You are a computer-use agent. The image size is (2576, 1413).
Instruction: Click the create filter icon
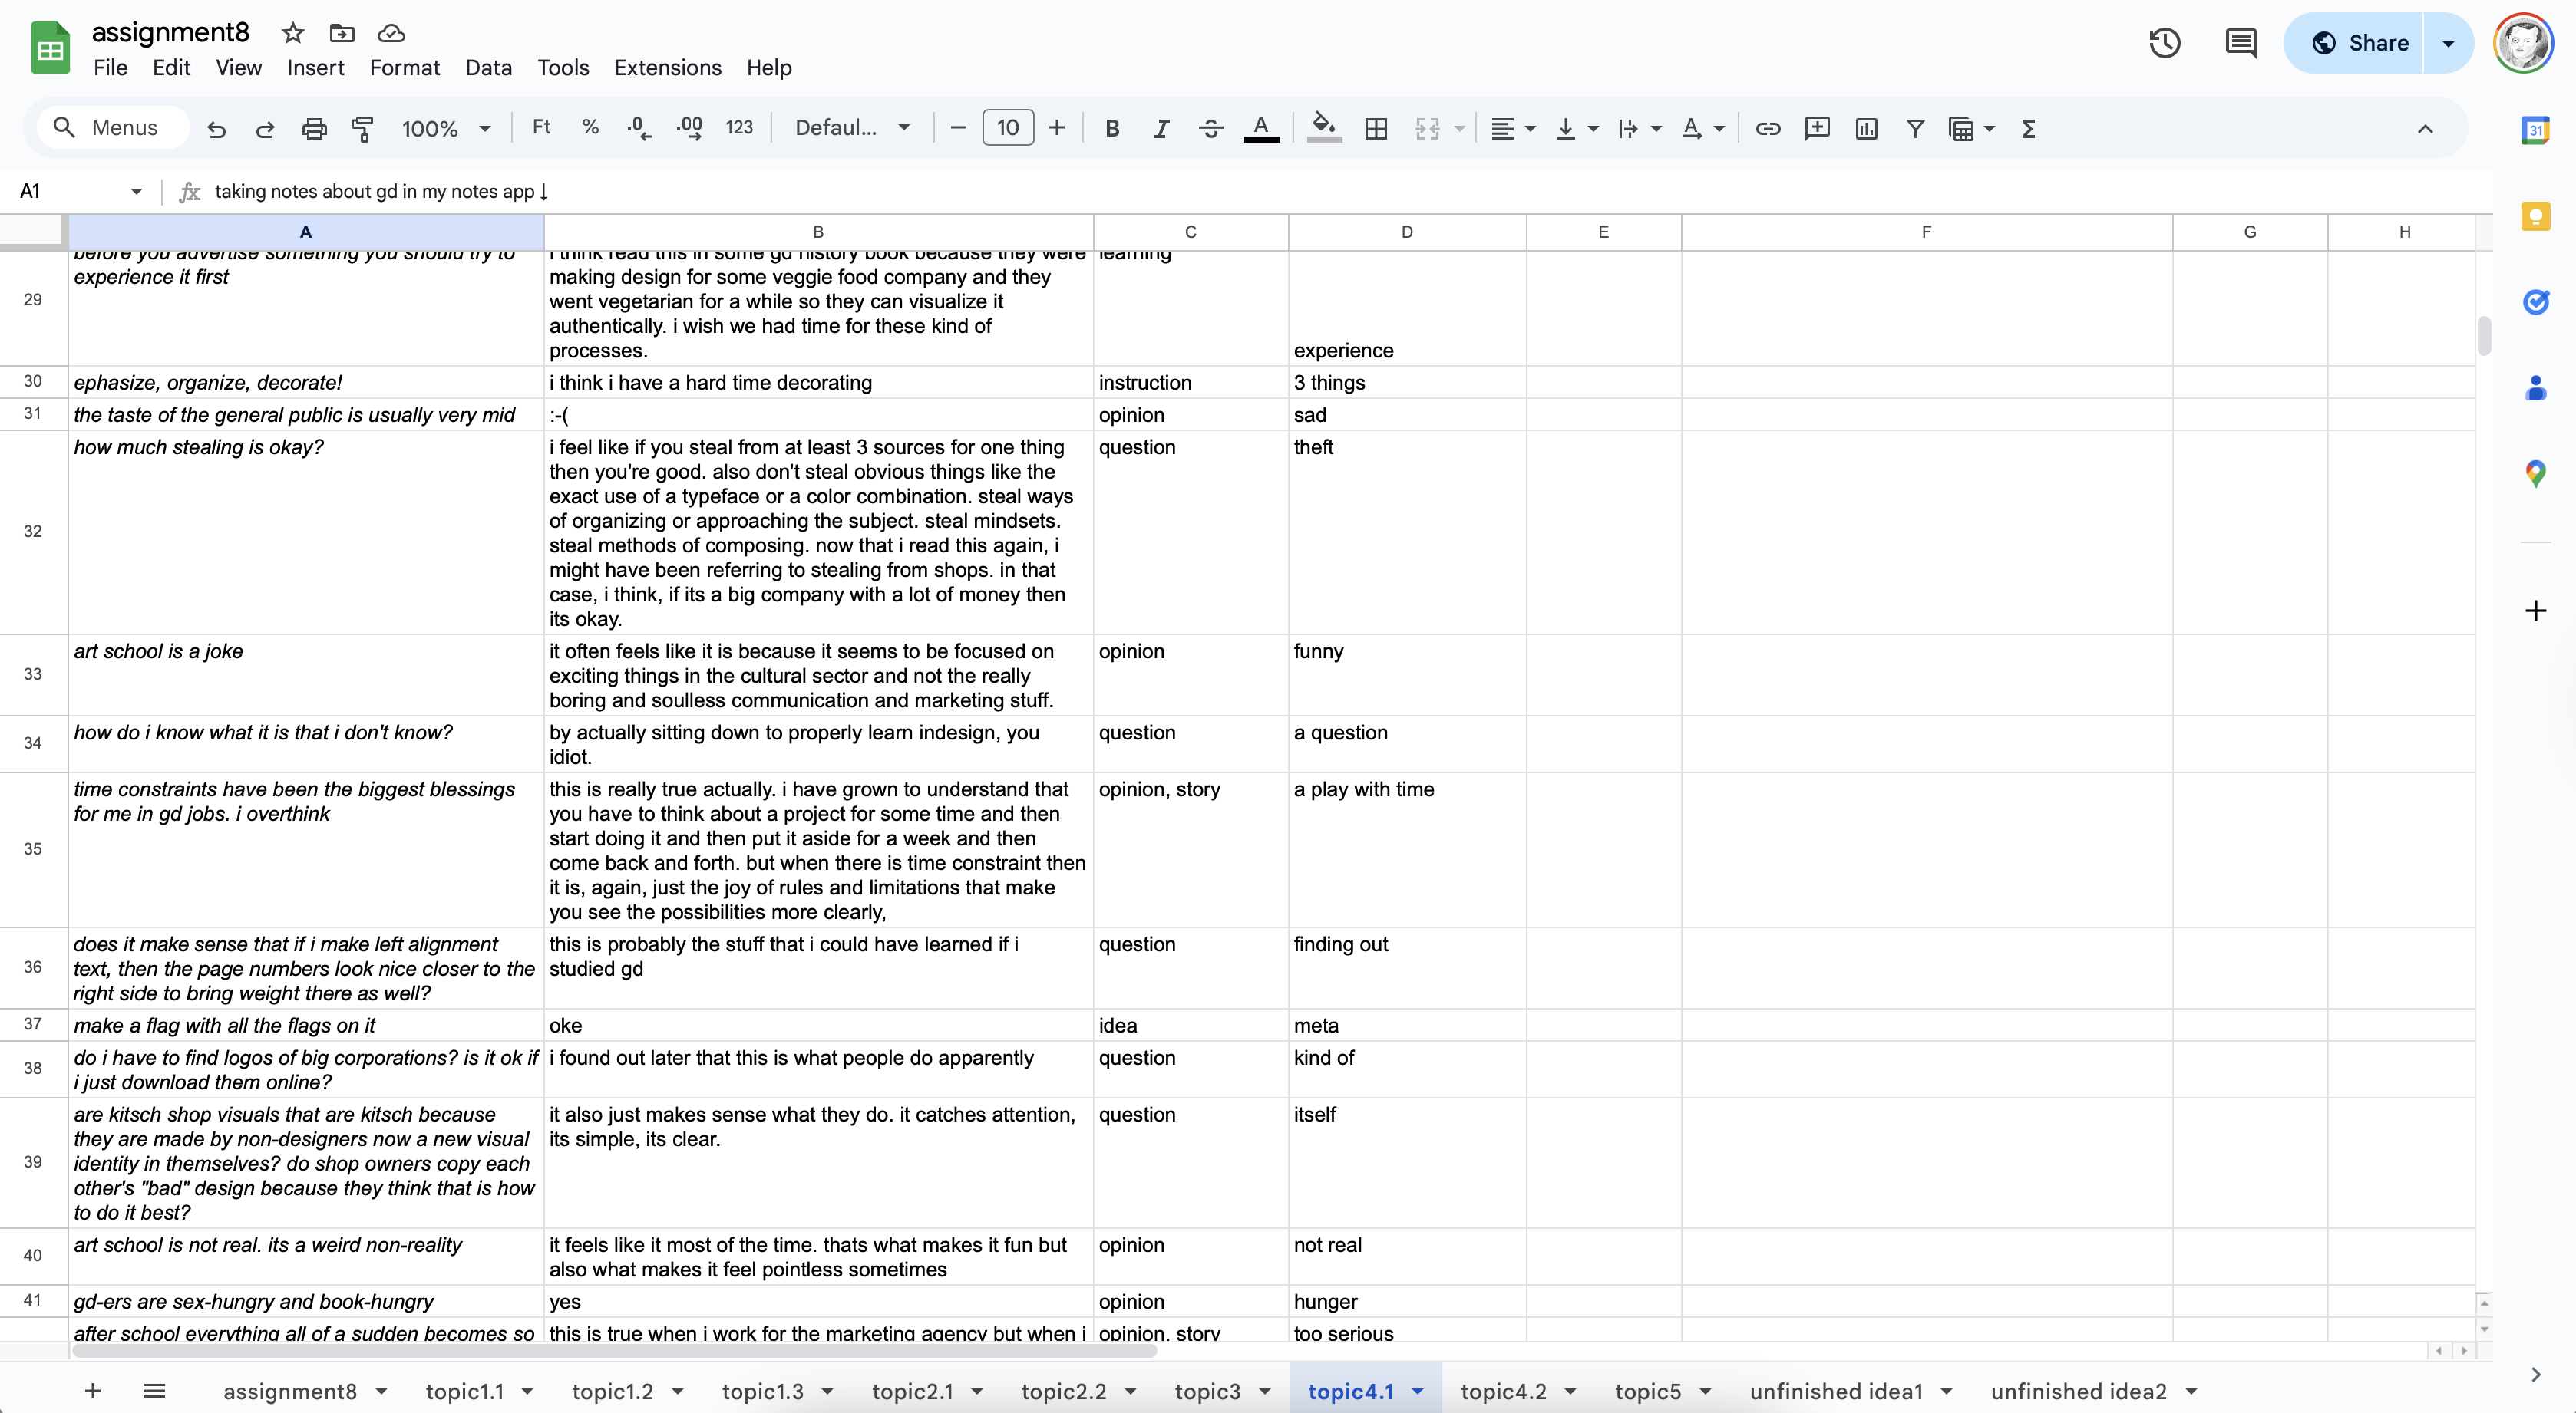pos(1915,128)
